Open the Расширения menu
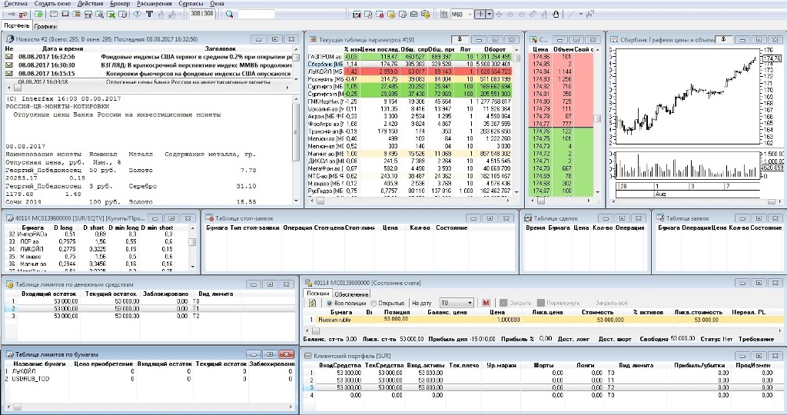The height and width of the screenshot is (415, 787). pos(154,4)
